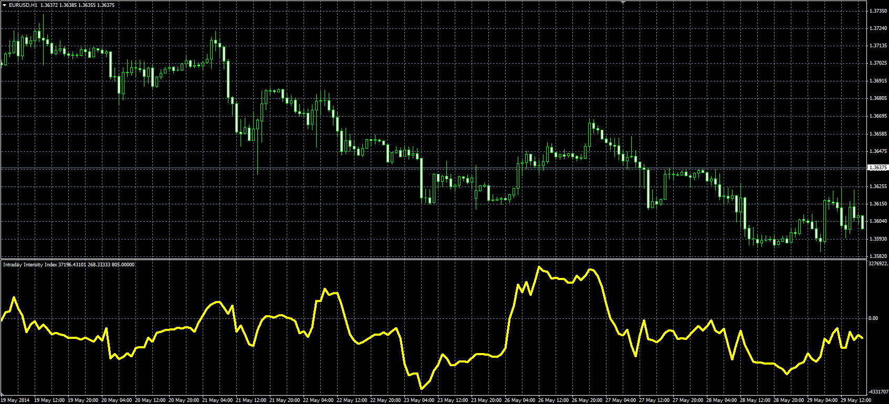Click the 26 May 20:00 time label
Viewport: 889px width, 404px height.
click(x=587, y=400)
